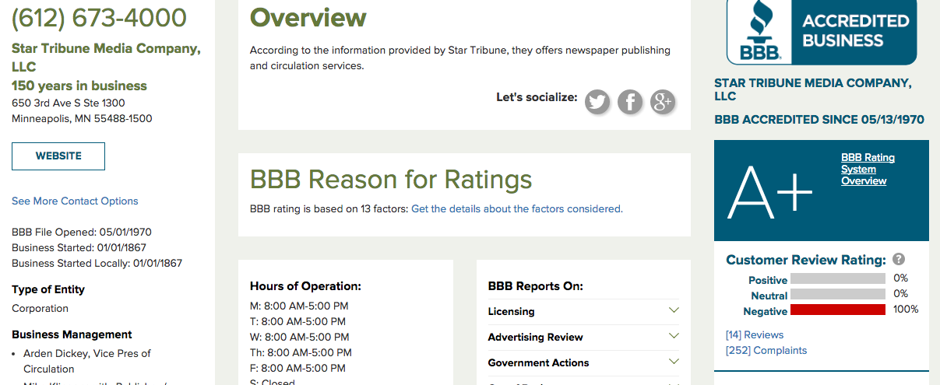Click the Corporation entity value
The width and height of the screenshot is (940, 385).
click(40, 308)
